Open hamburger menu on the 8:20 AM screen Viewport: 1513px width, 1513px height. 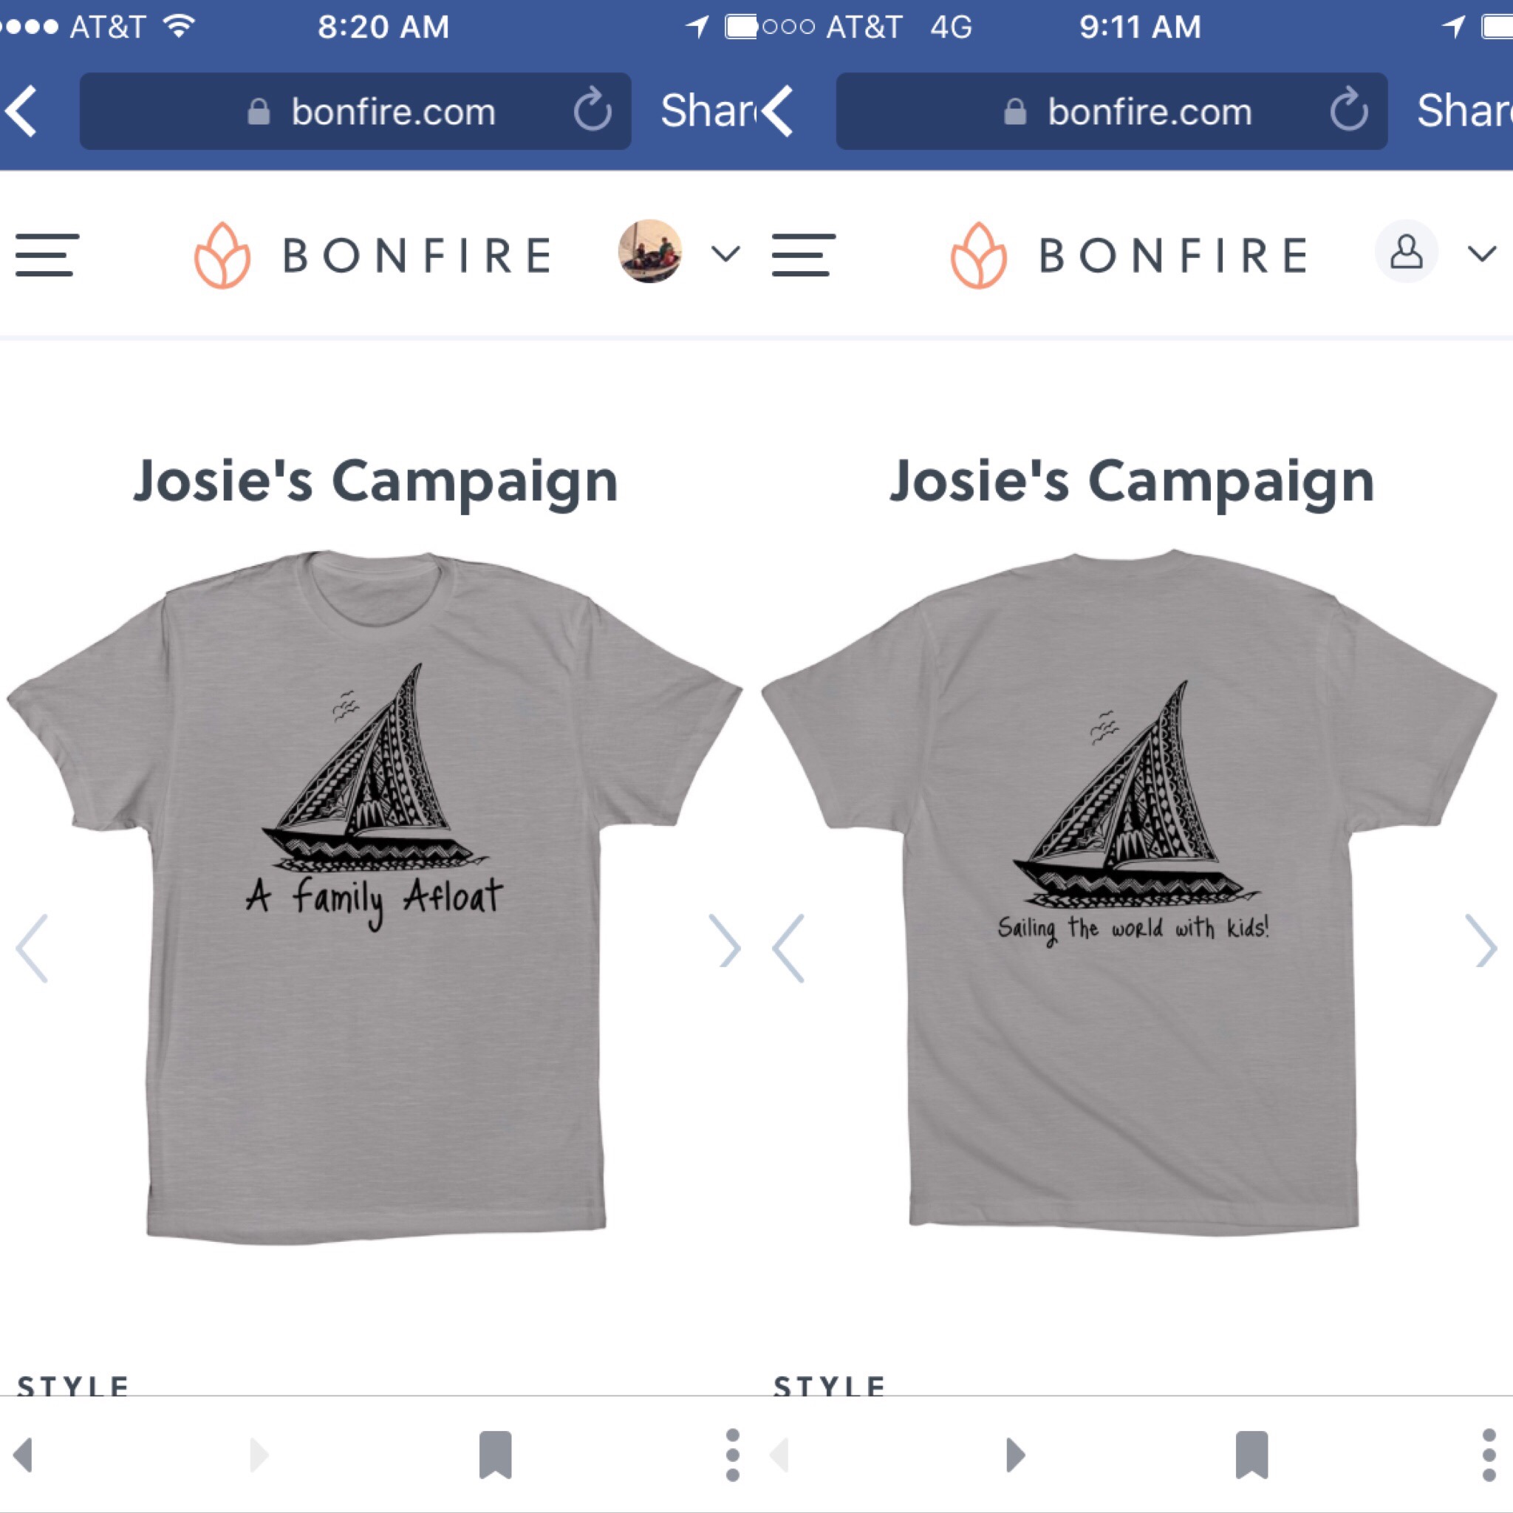coord(47,255)
